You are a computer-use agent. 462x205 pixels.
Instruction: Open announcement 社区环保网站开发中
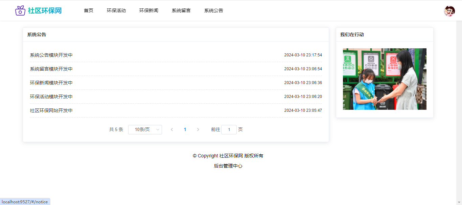[51, 110]
